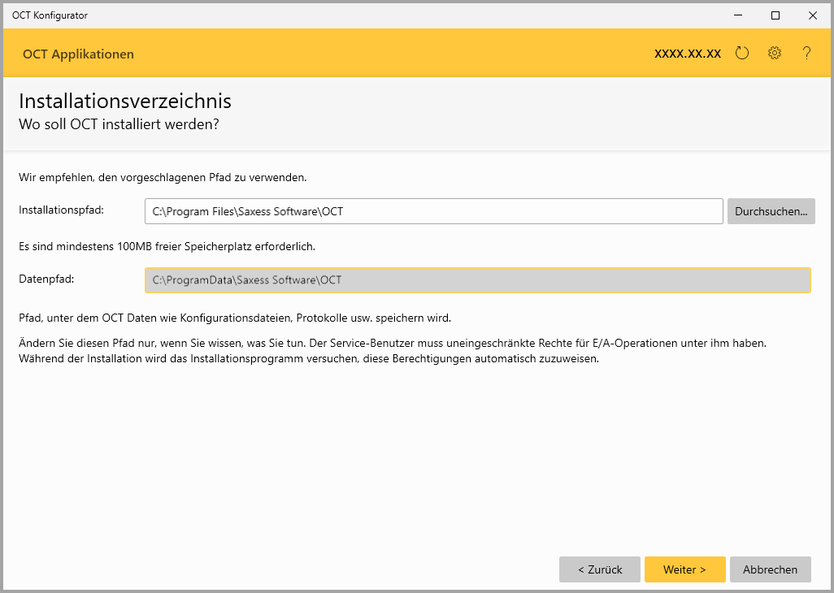Click the OCT Applikationen header title

[78, 54]
